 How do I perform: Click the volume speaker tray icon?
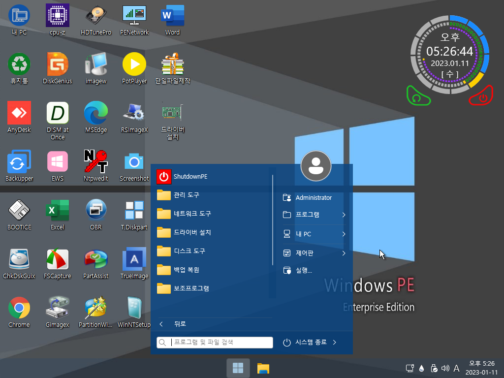pyautogui.click(x=445, y=368)
